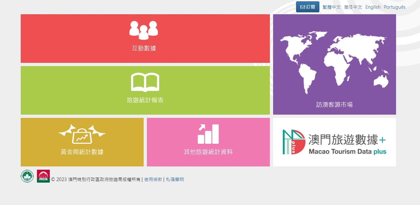Click the world map graphic

coord(334,62)
